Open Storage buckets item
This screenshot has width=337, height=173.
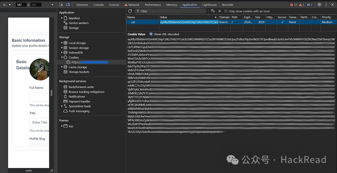79,72
